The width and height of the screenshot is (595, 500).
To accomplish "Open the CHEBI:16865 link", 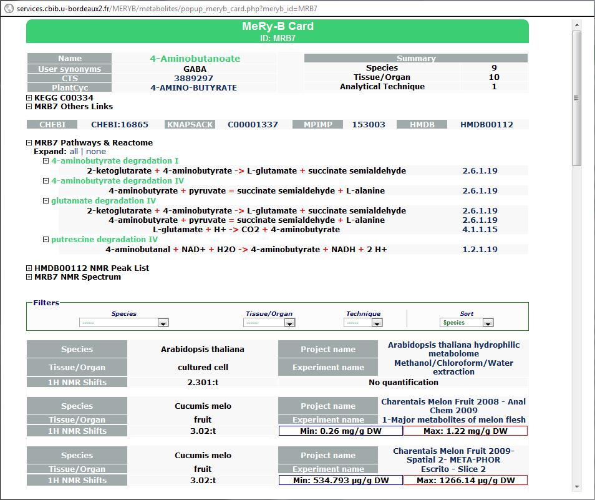I will pos(120,124).
